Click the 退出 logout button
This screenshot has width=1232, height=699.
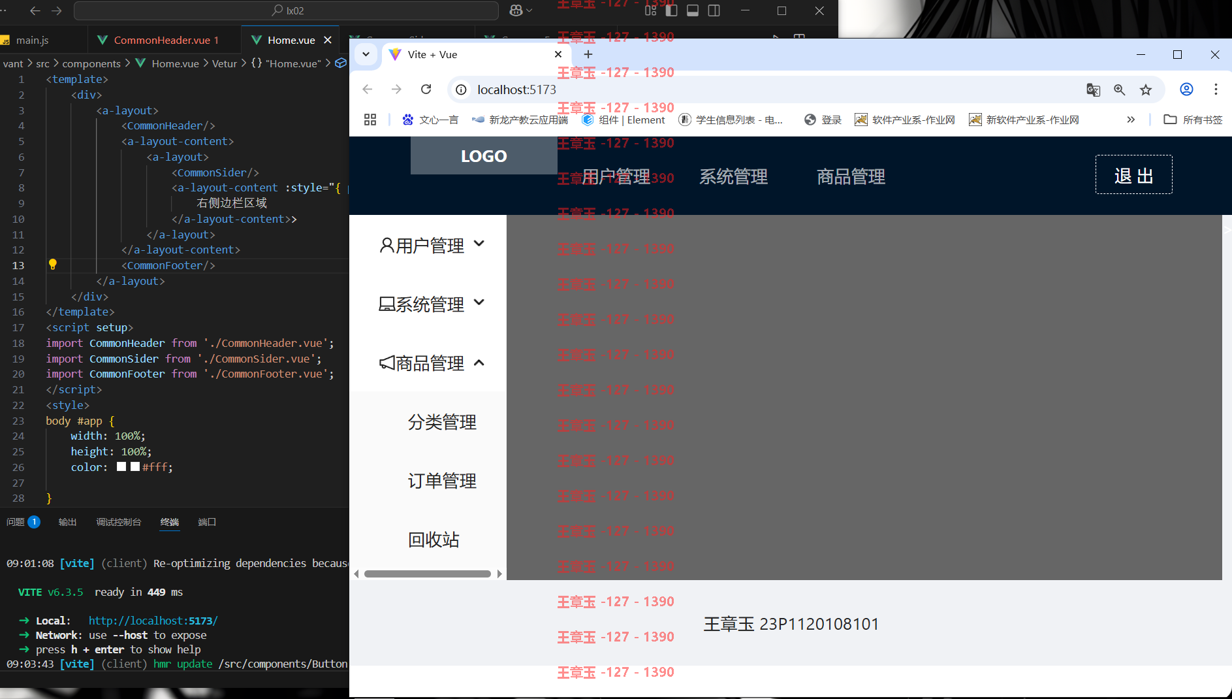[1134, 174]
